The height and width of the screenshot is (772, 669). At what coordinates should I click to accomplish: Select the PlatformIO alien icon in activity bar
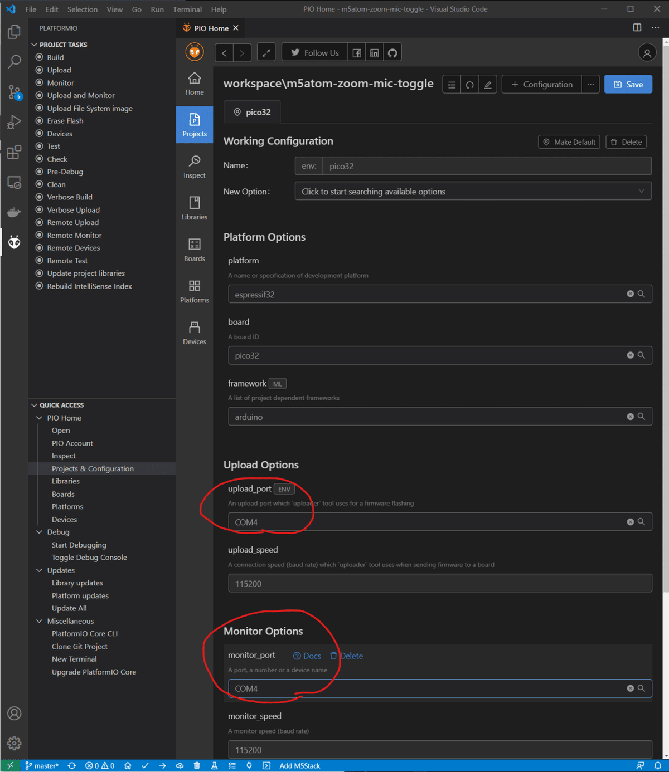[14, 242]
